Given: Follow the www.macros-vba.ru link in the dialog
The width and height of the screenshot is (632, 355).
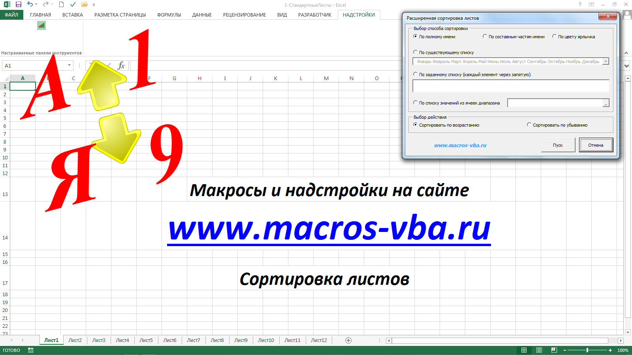Looking at the screenshot, I should (460, 145).
